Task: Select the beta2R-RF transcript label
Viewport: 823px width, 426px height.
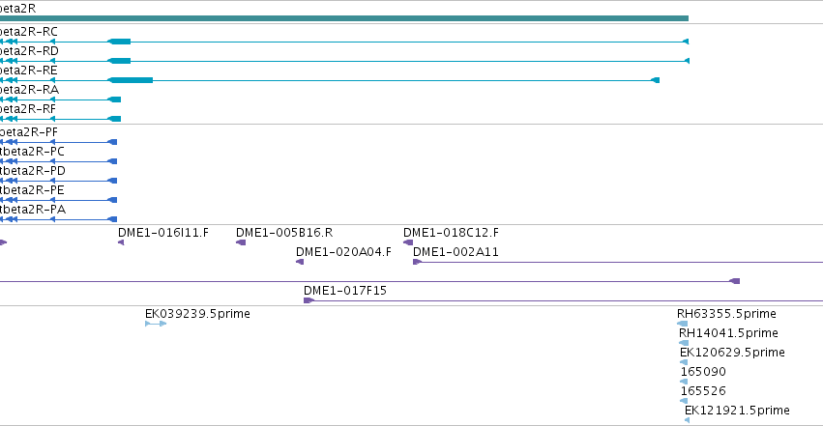Action: 27,109
